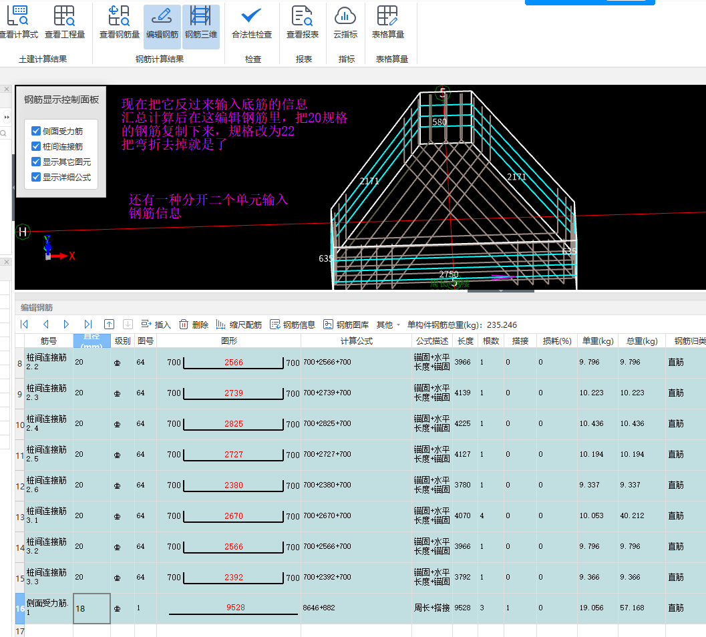Open 查看计算式 tool

[x=18, y=23]
